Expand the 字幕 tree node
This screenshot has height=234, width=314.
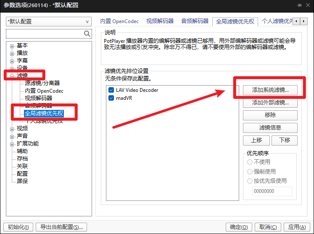[x=12, y=61]
